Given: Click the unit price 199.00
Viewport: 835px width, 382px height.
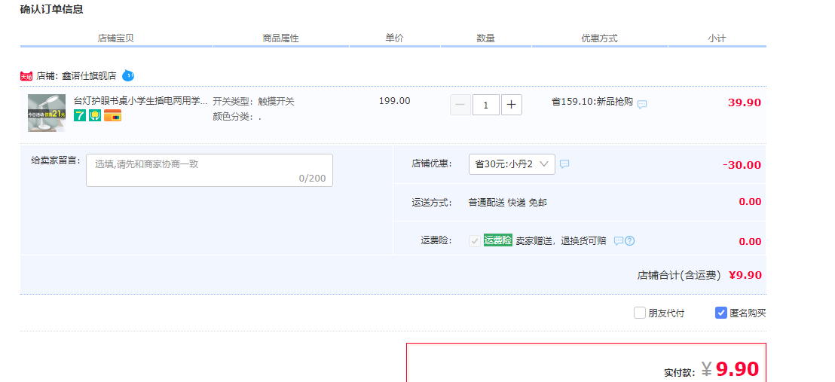Looking at the screenshot, I should point(395,101).
